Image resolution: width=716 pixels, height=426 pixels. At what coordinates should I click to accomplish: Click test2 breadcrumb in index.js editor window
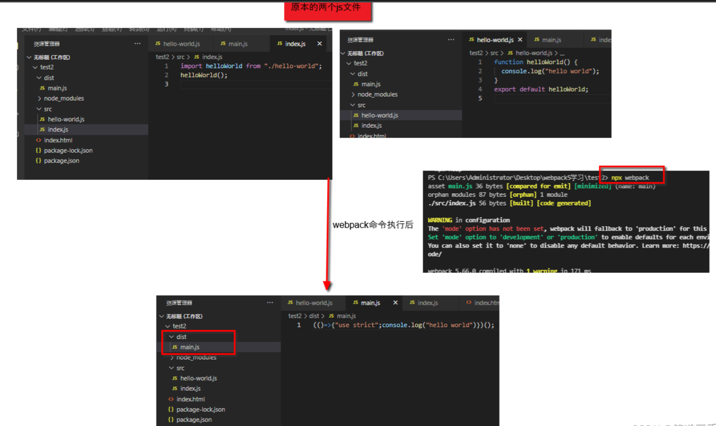[162, 57]
